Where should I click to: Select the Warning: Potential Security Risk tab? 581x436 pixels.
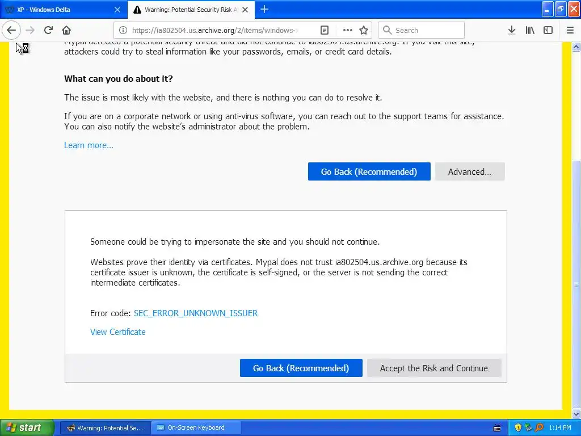(191, 10)
